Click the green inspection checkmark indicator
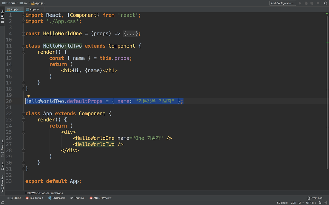Screen dimensions: 329x205 click(327, 14)
